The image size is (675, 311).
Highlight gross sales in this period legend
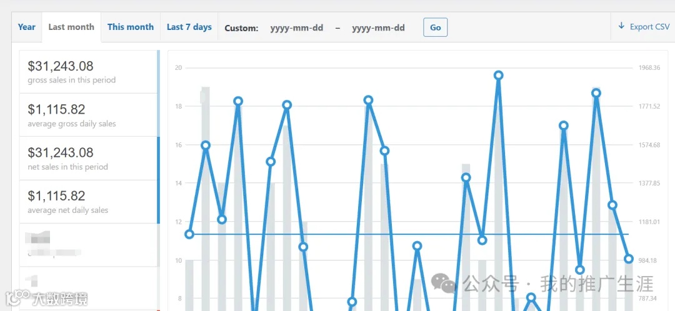(x=88, y=71)
